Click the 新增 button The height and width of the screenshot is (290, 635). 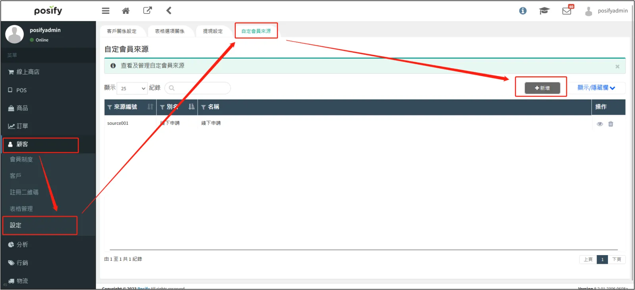pyautogui.click(x=542, y=88)
